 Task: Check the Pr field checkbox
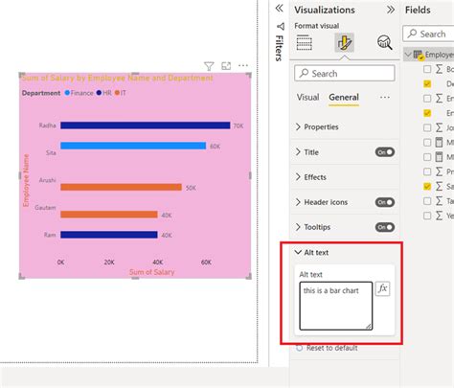(427, 171)
